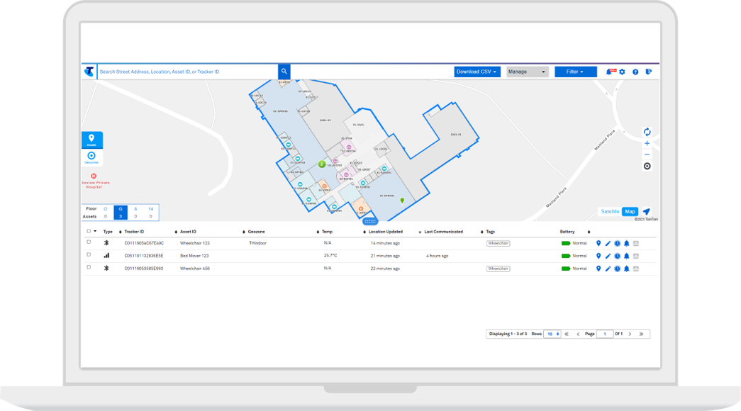The height and width of the screenshot is (411, 741).
Task: Refresh the map with the sync icon
Action: [x=647, y=131]
